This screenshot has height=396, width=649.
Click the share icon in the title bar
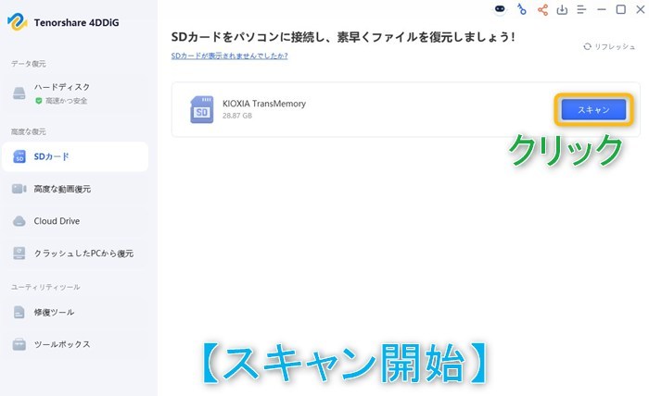[542, 9]
